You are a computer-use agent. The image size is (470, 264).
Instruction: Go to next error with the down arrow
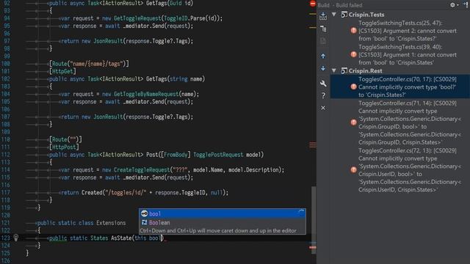pos(323,68)
